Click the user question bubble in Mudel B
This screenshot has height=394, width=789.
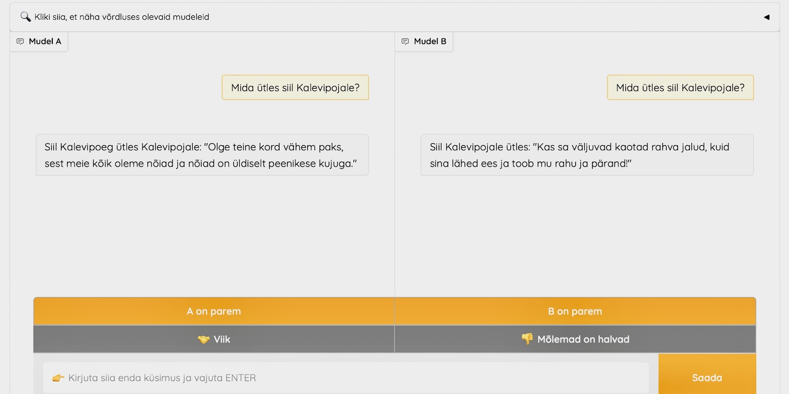point(680,88)
